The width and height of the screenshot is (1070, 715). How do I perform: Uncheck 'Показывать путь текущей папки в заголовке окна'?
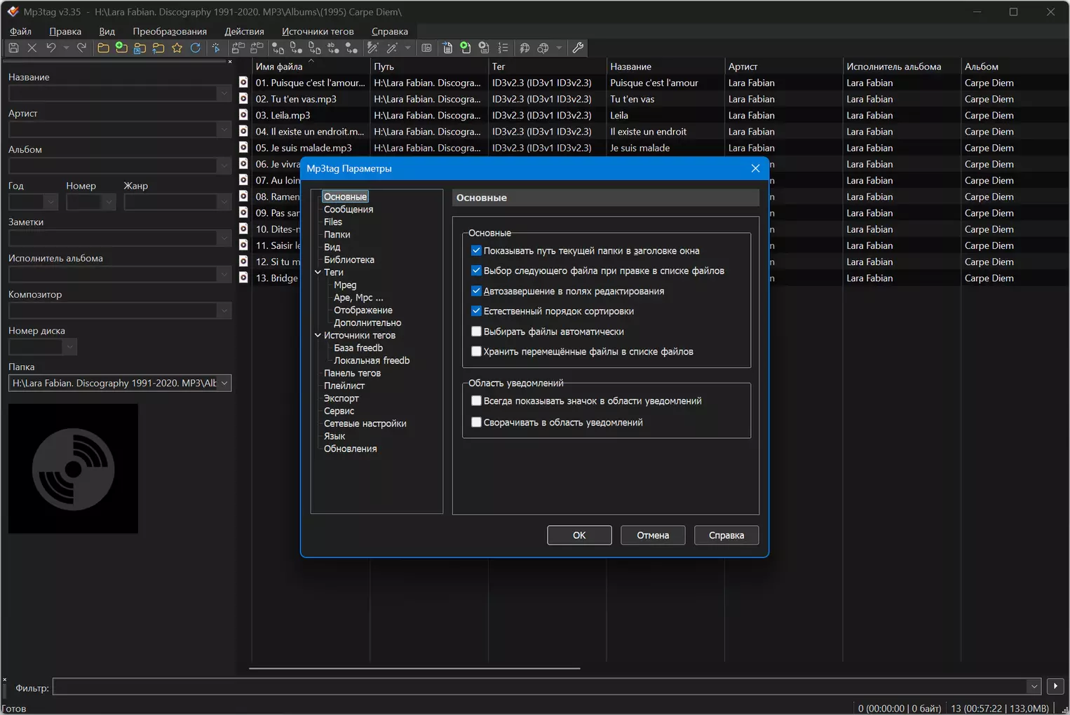click(x=476, y=250)
